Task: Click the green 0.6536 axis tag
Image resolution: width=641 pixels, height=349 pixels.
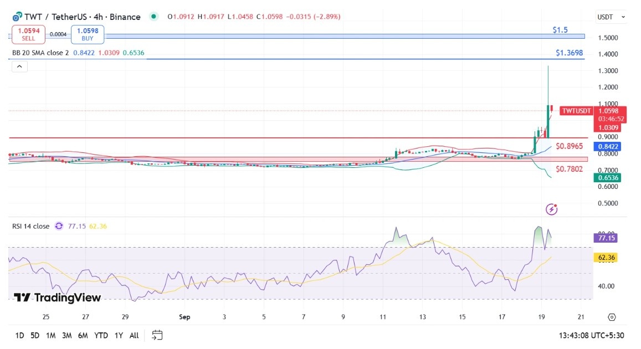Action: pyautogui.click(x=607, y=178)
